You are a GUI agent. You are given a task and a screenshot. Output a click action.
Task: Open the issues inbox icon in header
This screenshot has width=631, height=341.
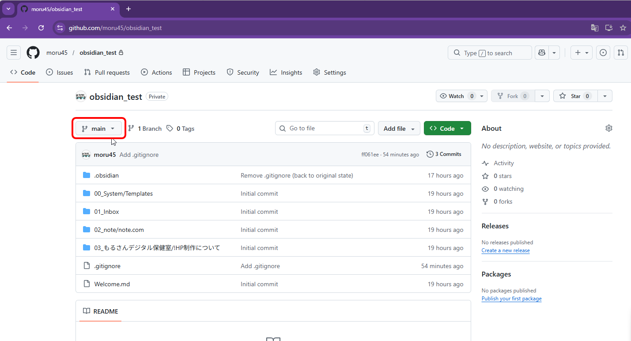(603, 53)
